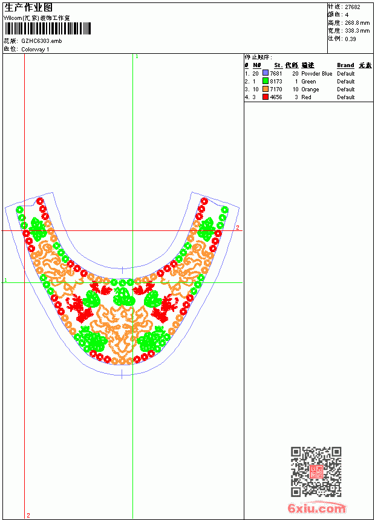Click the QR code image
This screenshot has width=375, height=520.
coord(316,471)
